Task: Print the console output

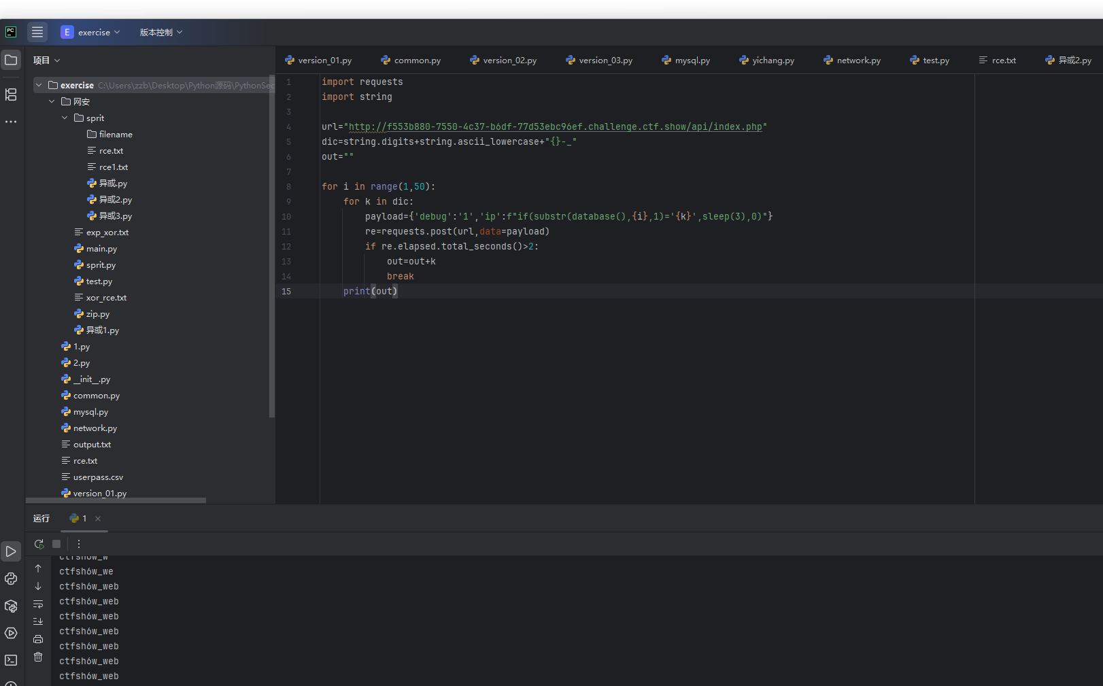Action: pos(38,639)
